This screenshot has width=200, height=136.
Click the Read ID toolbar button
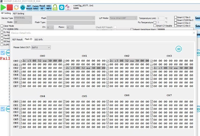42,7
